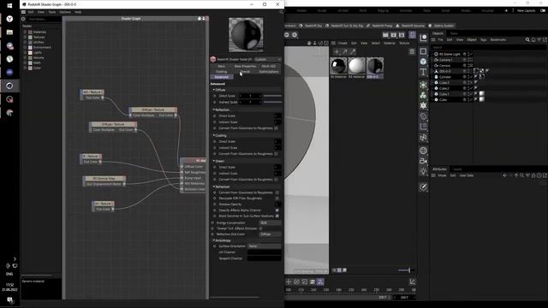Open the shader preset Custom dropdown
The height and width of the screenshot is (308, 548).
(x=268, y=59)
